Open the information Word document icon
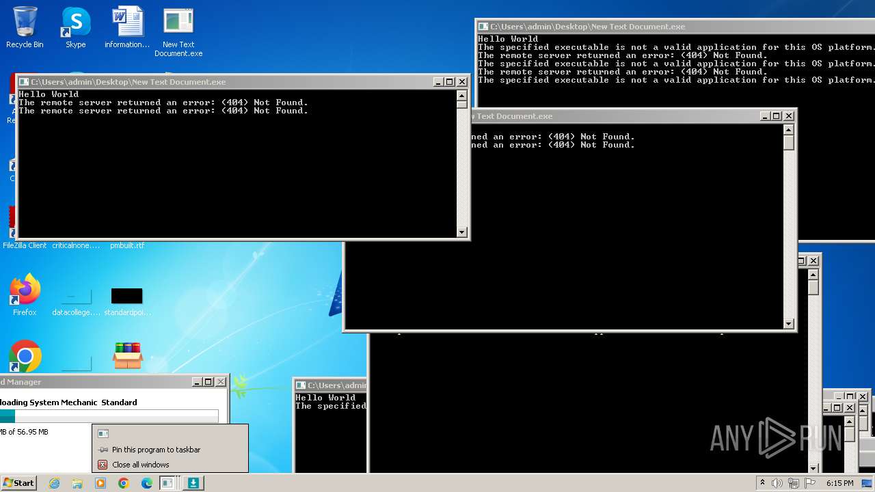Viewport: 875px width, 492px height. click(127, 27)
